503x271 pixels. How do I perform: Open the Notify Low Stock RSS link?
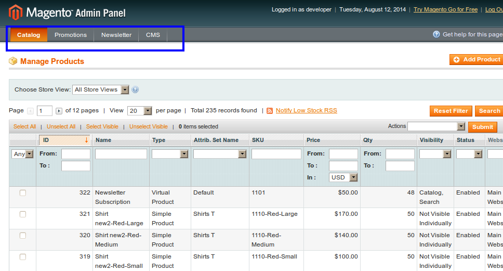point(306,110)
